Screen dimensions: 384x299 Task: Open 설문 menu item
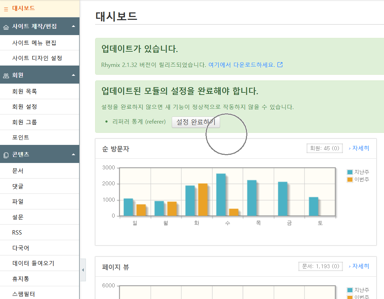tap(40, 217)
